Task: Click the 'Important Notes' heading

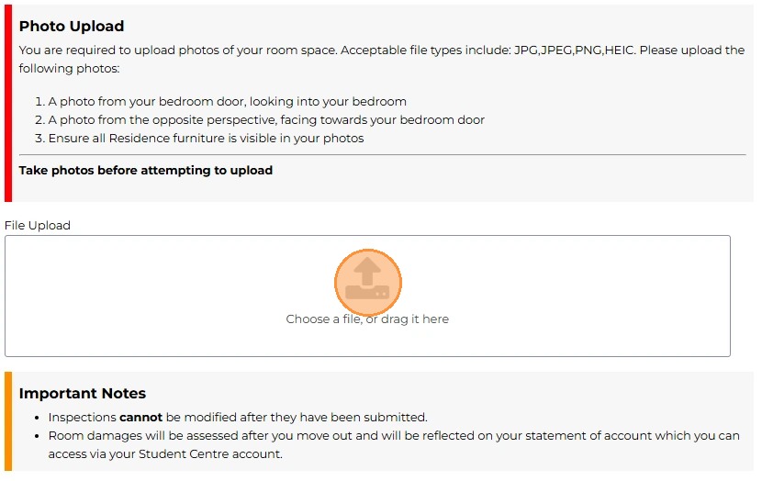Action: [x=83, y=393]
